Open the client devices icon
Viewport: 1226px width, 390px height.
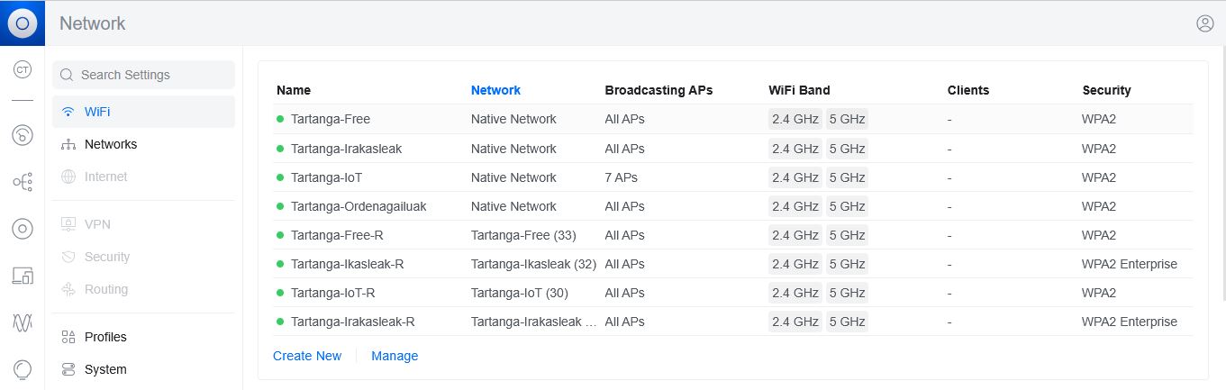click(x=23, y=276)
